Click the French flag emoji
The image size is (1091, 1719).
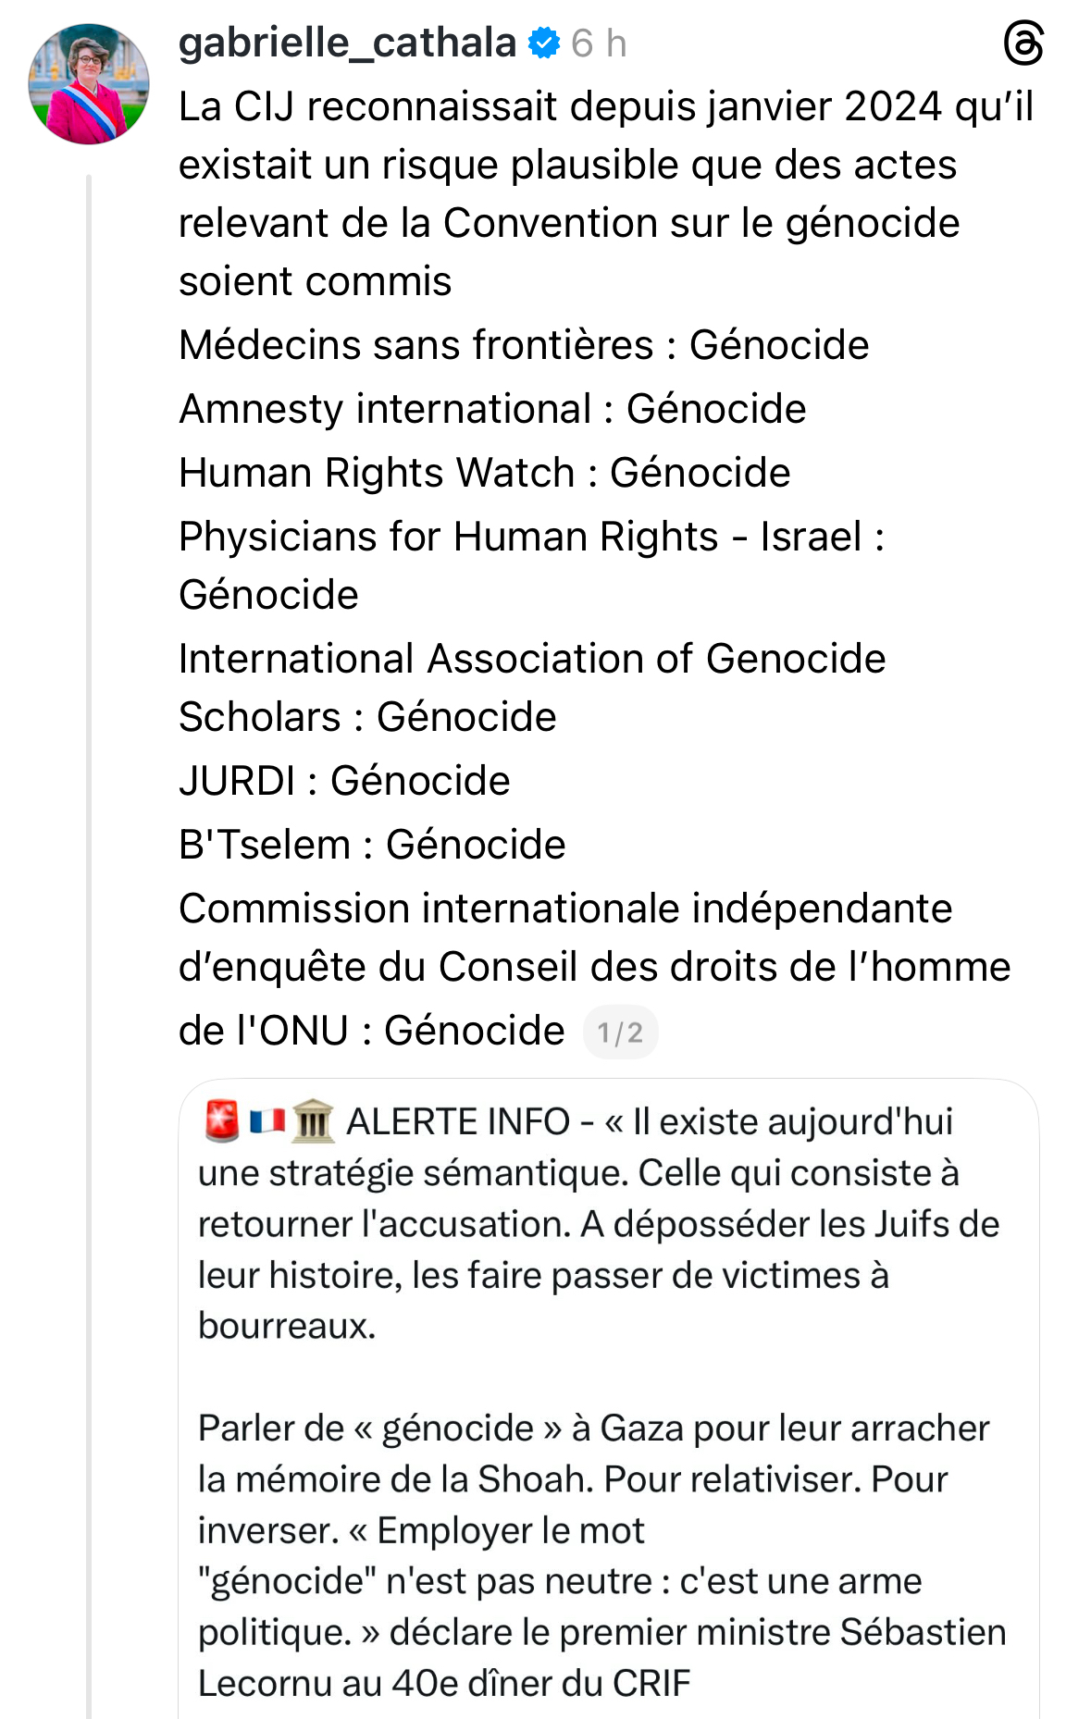(x=267, y=1121)
